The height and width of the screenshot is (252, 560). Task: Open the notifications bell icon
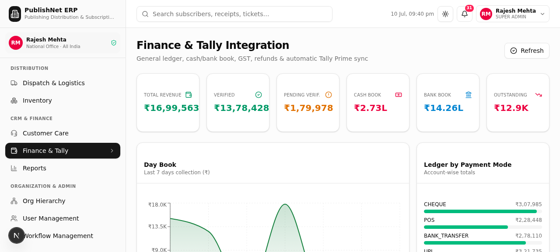(465, 14)
